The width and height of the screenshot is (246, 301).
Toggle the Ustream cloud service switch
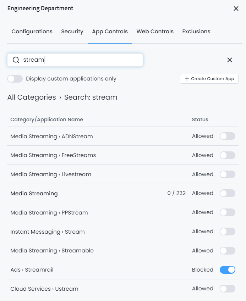(227, 289)
